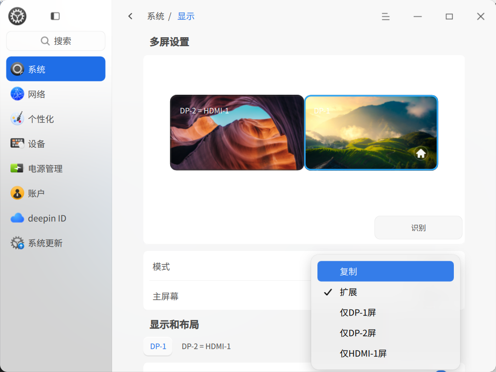Click the 多屏设置 heading
Image resolution: width=496 pixels, height=372 pixels.
pos(170,42)
